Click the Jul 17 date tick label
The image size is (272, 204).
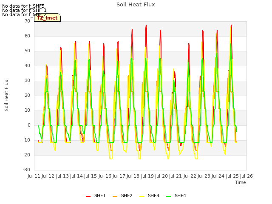coord(119,176)
